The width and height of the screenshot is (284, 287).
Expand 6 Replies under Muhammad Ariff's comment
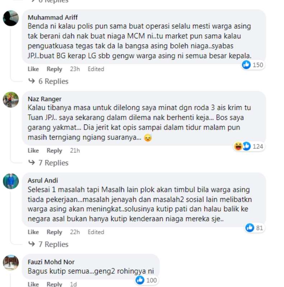click(53, 81)
